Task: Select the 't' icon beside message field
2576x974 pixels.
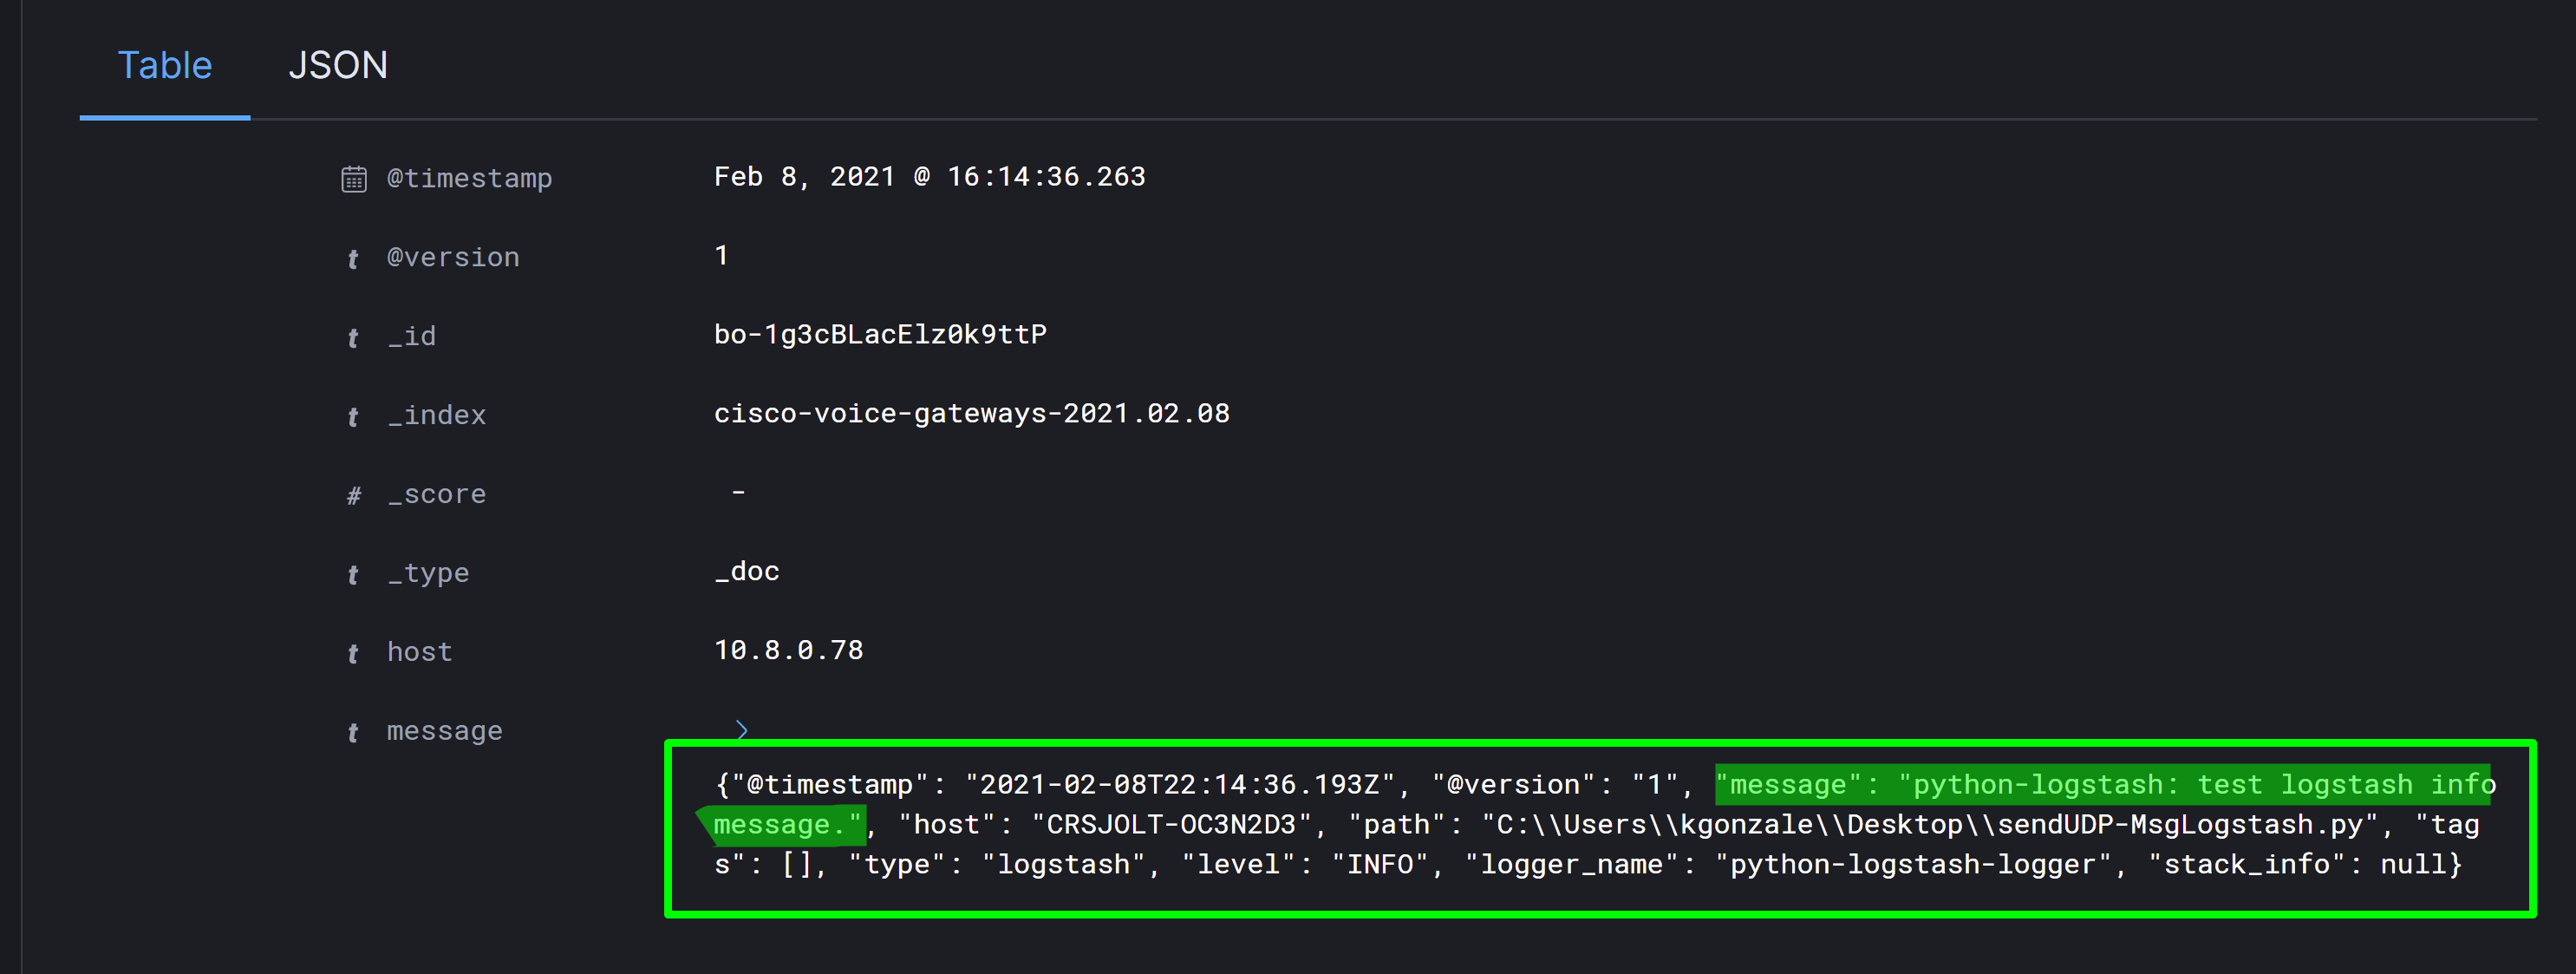Action: 354,732
